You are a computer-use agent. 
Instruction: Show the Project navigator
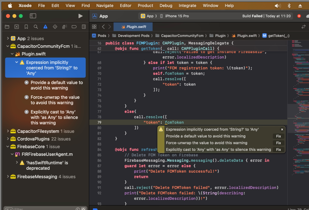click(7, 27)
